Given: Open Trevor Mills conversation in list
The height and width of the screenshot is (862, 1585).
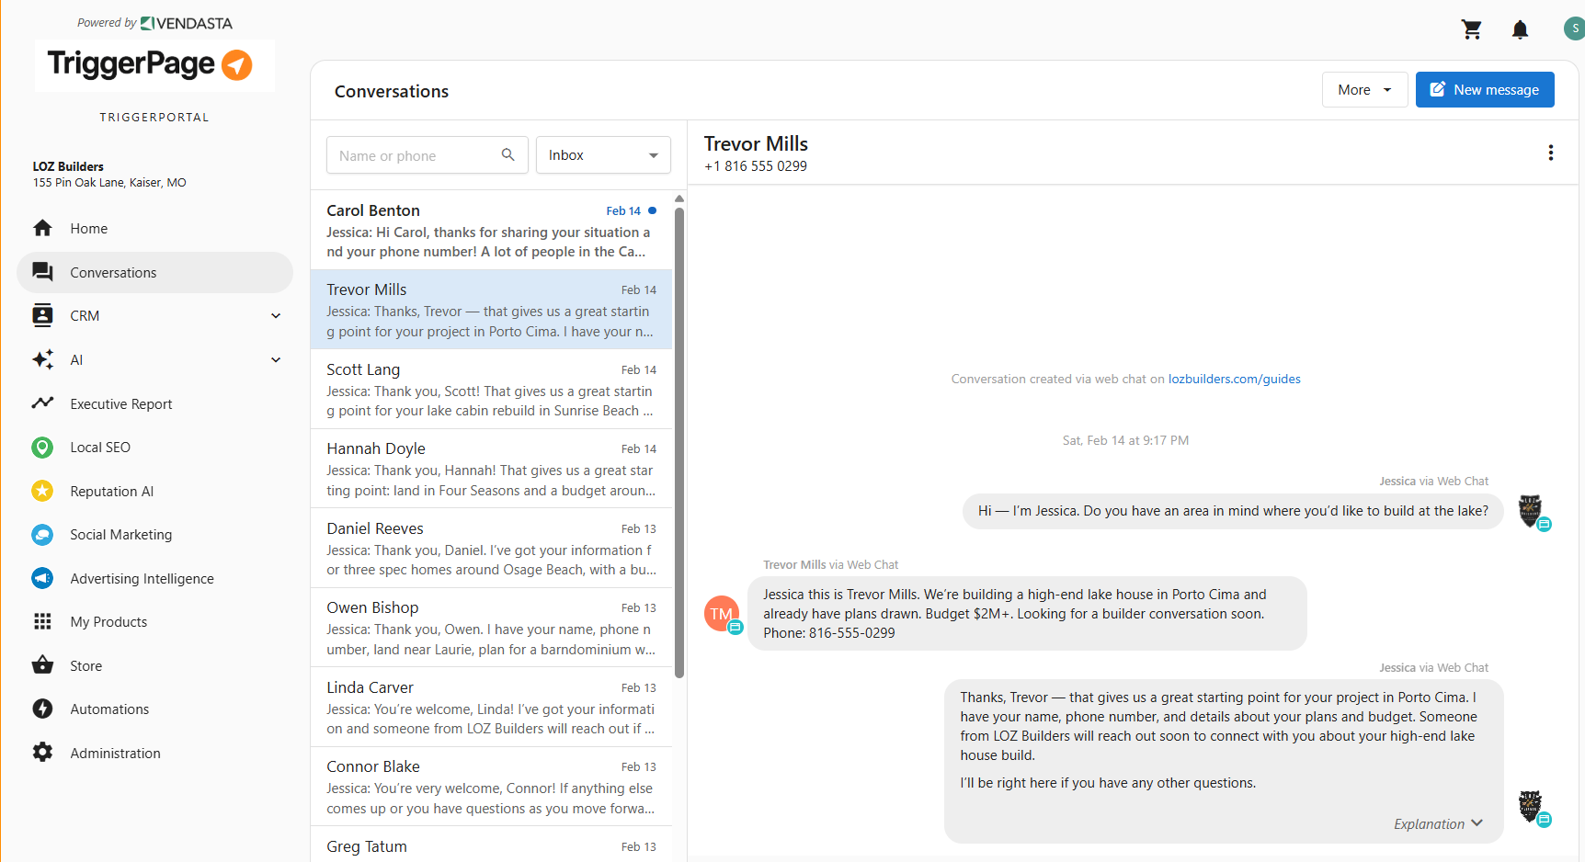Looking at the screenshot, I should click(x=491, y=310).
